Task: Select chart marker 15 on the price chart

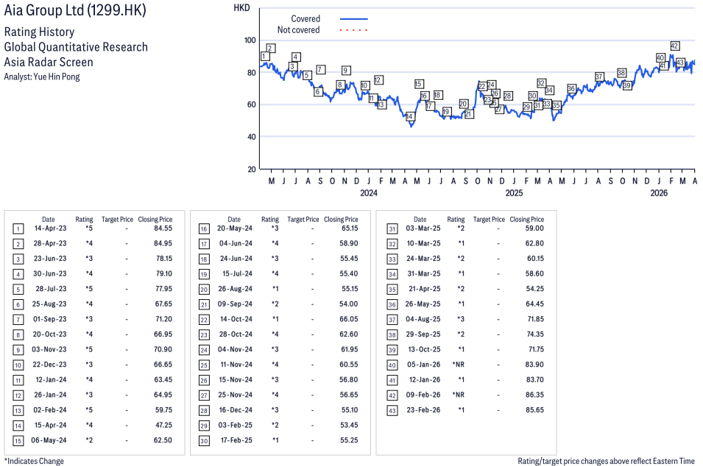Action: click(419, 84)
